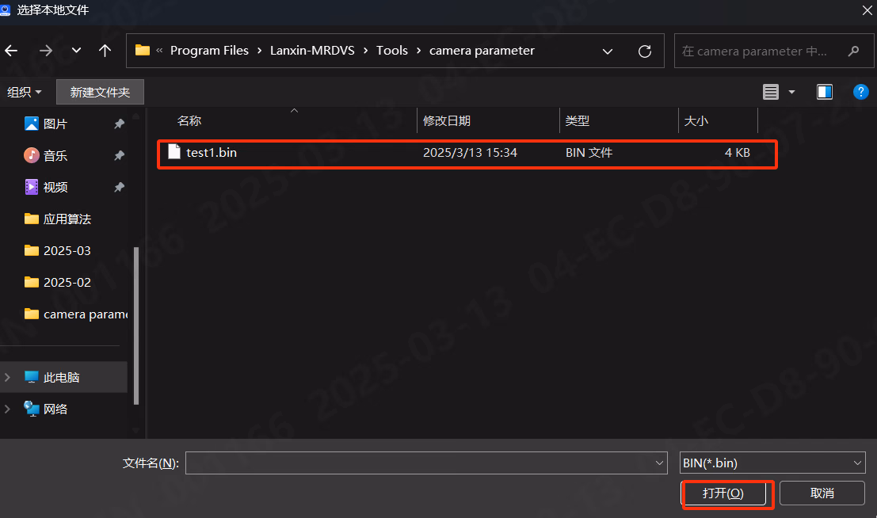Refresh the camera parameter folder
The image size is (877, 518).
pos(645,51)
